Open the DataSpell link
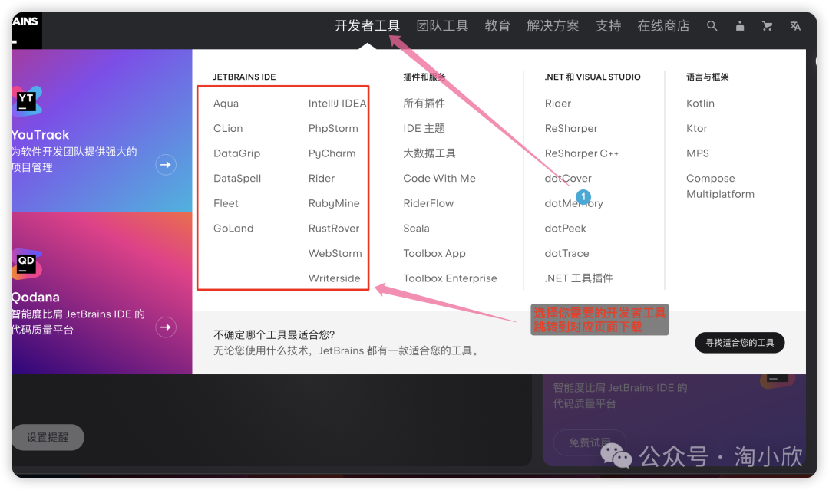Image resolution: width=829 pixels, height=490 pixels. click(237, 179)
